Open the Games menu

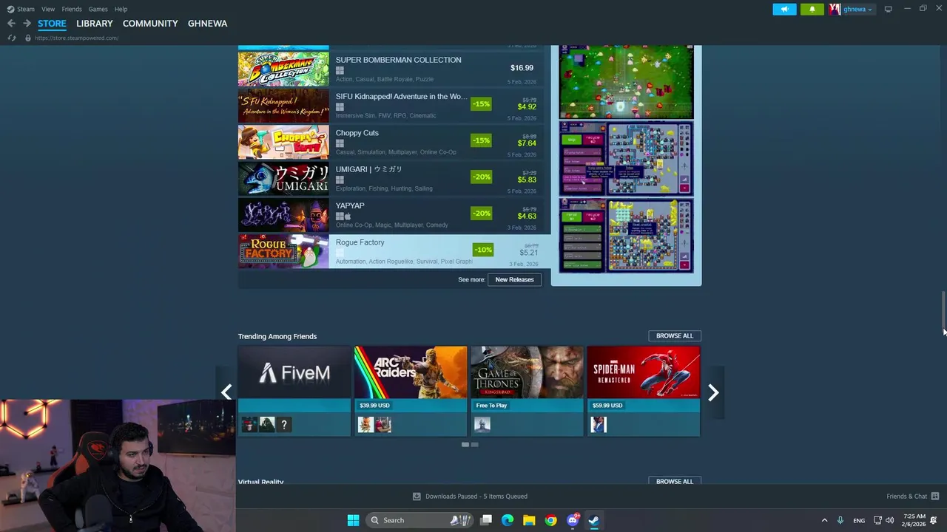98,9
